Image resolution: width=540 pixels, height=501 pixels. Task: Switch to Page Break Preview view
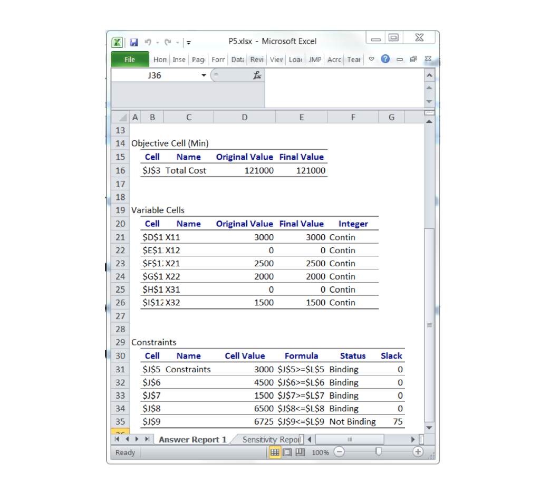click(x=300, y=452)
